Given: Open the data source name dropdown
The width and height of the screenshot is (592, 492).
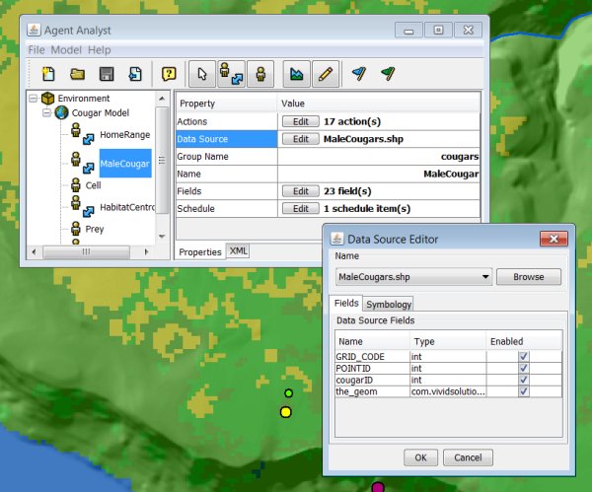Looking at the screenshot, I should pyautogui.click(x=485, y=277).
